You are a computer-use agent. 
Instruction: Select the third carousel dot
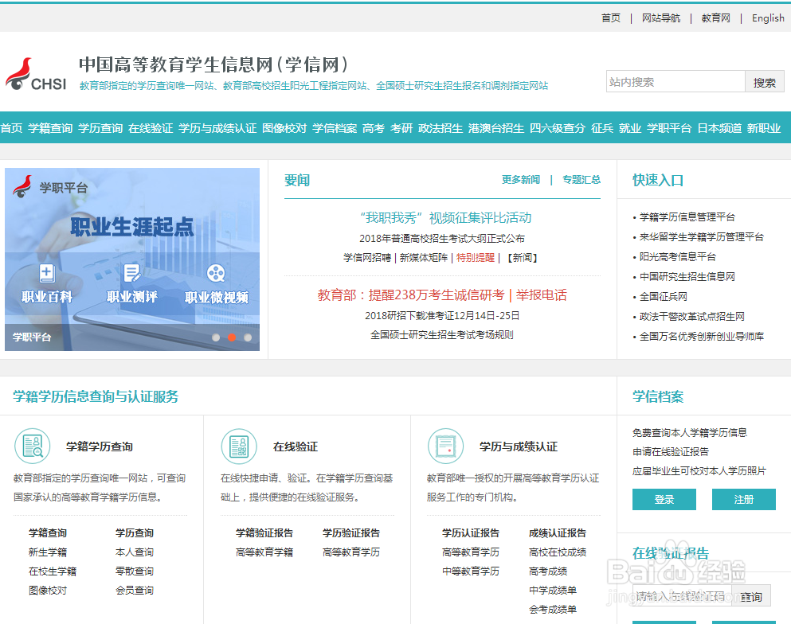click(248, 337)
